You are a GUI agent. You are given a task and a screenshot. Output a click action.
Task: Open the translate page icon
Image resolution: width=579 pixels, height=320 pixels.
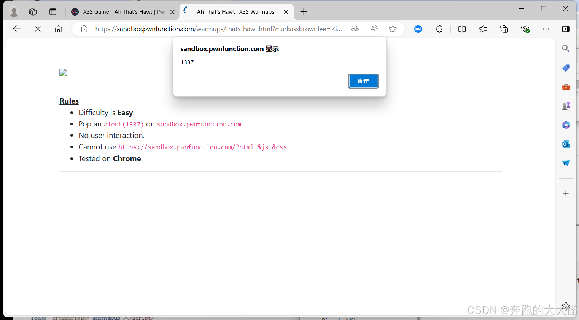pyautogui.click(x=355, y=29)
